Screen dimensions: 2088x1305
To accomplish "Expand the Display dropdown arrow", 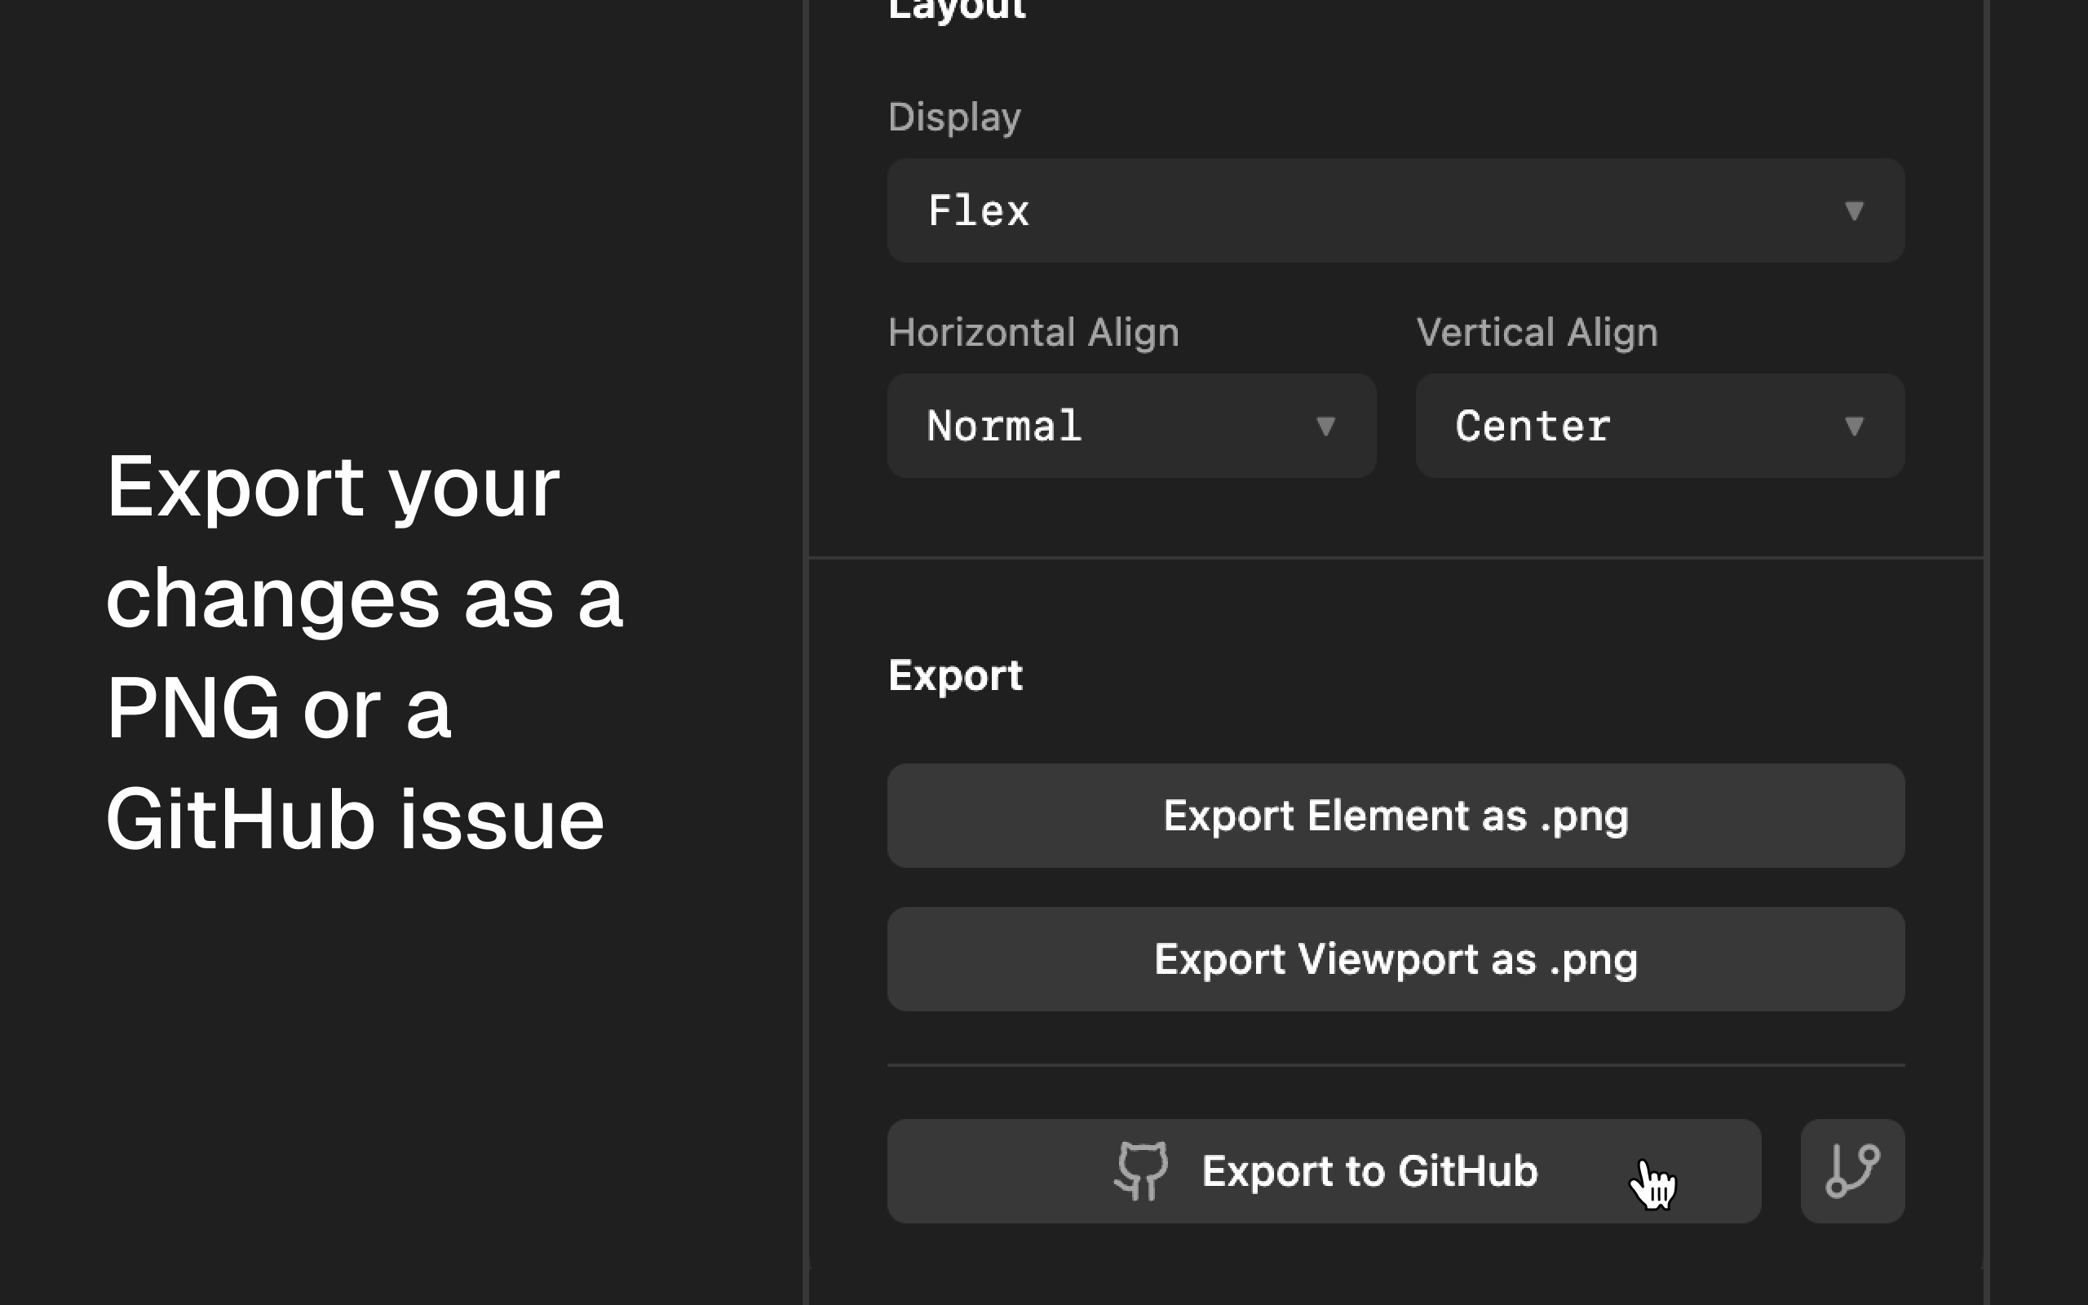I will [1853, 211].
